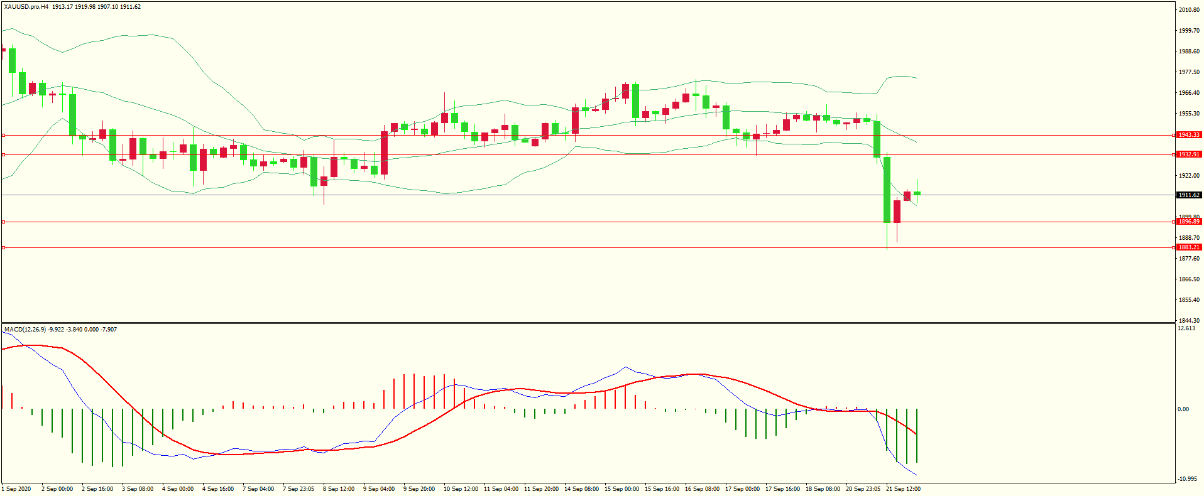Select the black horizontal line at 1943.33
This screenshot has height=496, width=1204.
[x=588, y=135]
